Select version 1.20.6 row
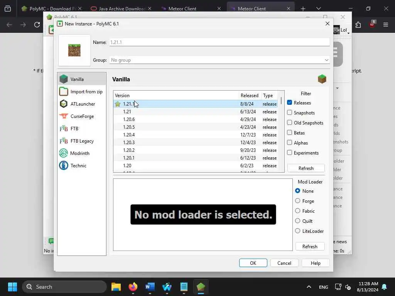Image resolution: width=395 pixels, height=296 pixels. [x=196, y=119]
